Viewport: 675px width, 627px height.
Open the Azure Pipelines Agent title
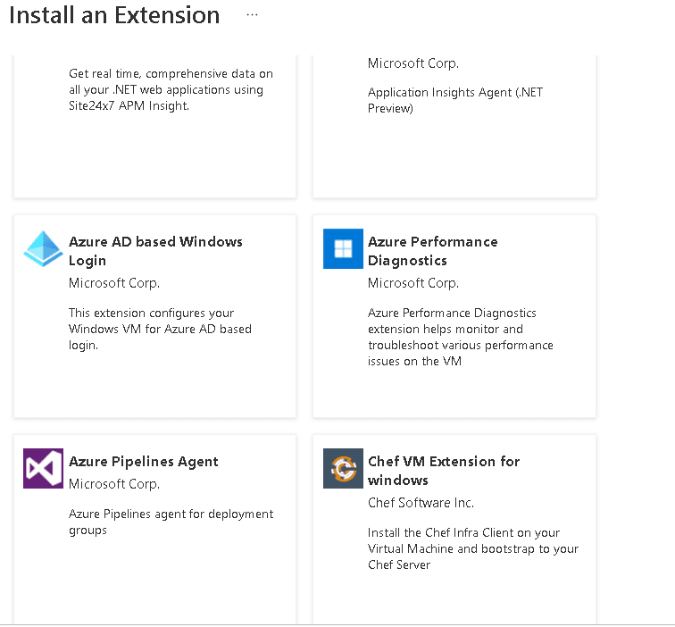tap(144, 462)
